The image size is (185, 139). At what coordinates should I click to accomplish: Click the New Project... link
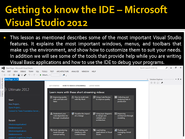click(14, 104)
